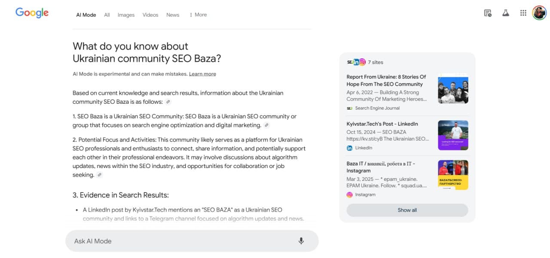550x258 pixels.
Task: Click the Instagram source favicon
Action: point(349,195)
